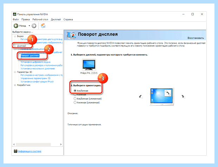Open Установка цифрового аудио task
The width and height of the screenshot is (218, 167).
click(x=36, y=62)
